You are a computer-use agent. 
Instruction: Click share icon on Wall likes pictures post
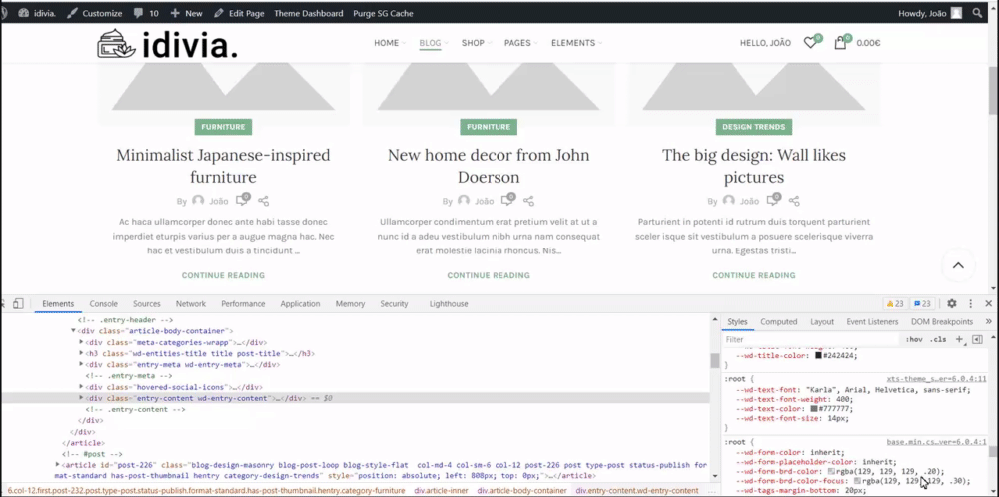coord(794,201)
